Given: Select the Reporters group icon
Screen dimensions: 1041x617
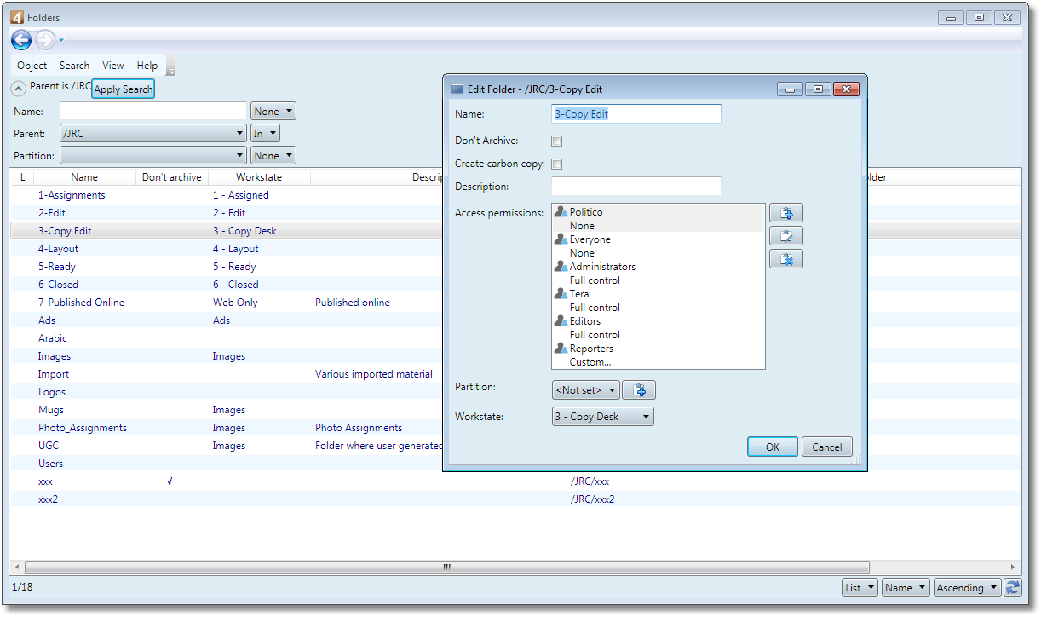Looking at the screenshot, I should point(561,349).
